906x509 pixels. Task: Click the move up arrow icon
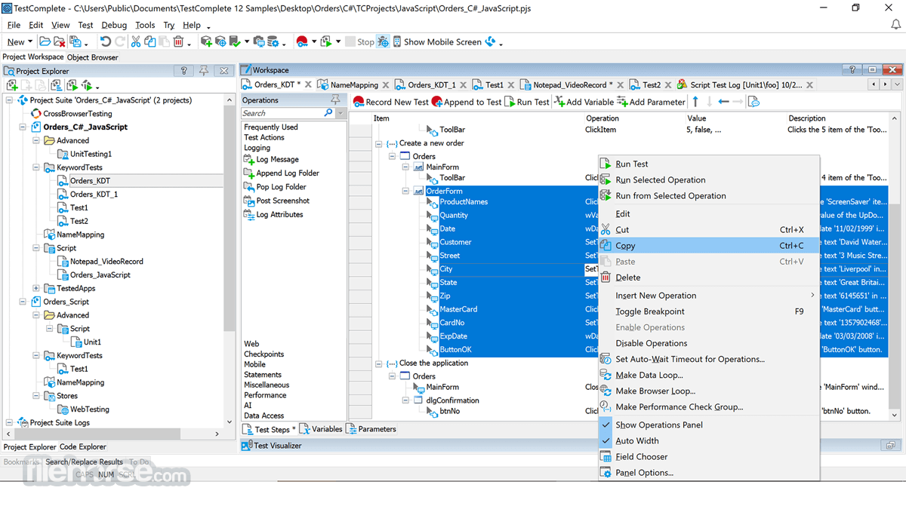[x=695, y=102]
